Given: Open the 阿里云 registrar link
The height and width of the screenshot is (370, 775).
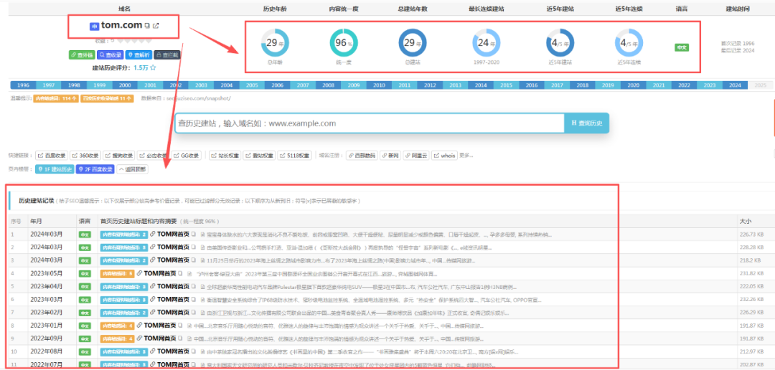Looking at the screenshot, I should [416, 155].
